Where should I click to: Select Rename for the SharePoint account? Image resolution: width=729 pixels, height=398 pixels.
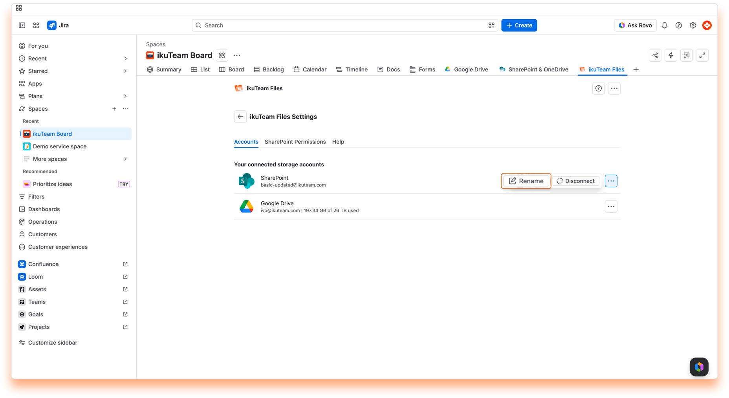[526, 181]
